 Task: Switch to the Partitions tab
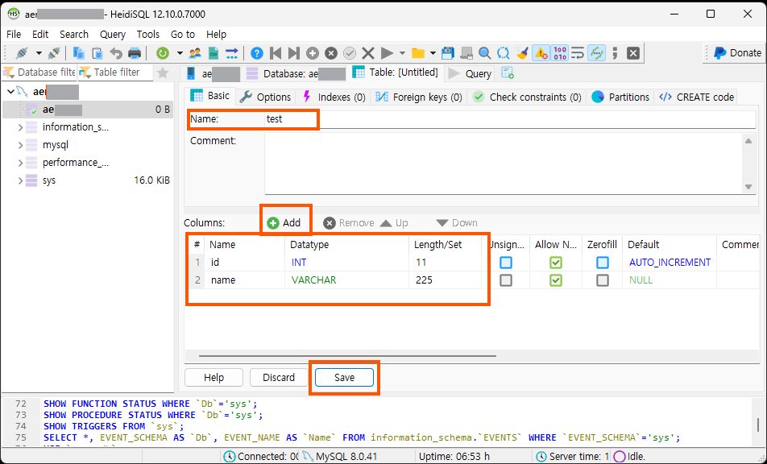point(620,97)
